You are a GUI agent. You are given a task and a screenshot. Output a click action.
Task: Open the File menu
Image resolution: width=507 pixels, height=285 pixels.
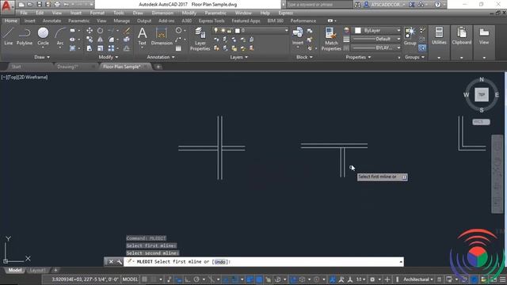[24, 13]
